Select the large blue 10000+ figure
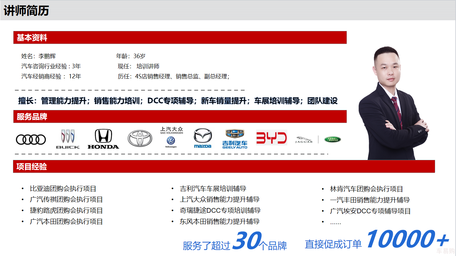Screen dimensions: 456x256 pyautogui.click(x=408, y=239)
